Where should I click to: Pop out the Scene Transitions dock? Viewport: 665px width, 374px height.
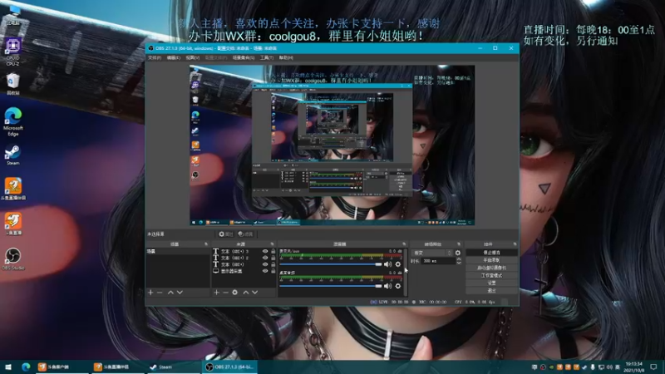(459, 244)
